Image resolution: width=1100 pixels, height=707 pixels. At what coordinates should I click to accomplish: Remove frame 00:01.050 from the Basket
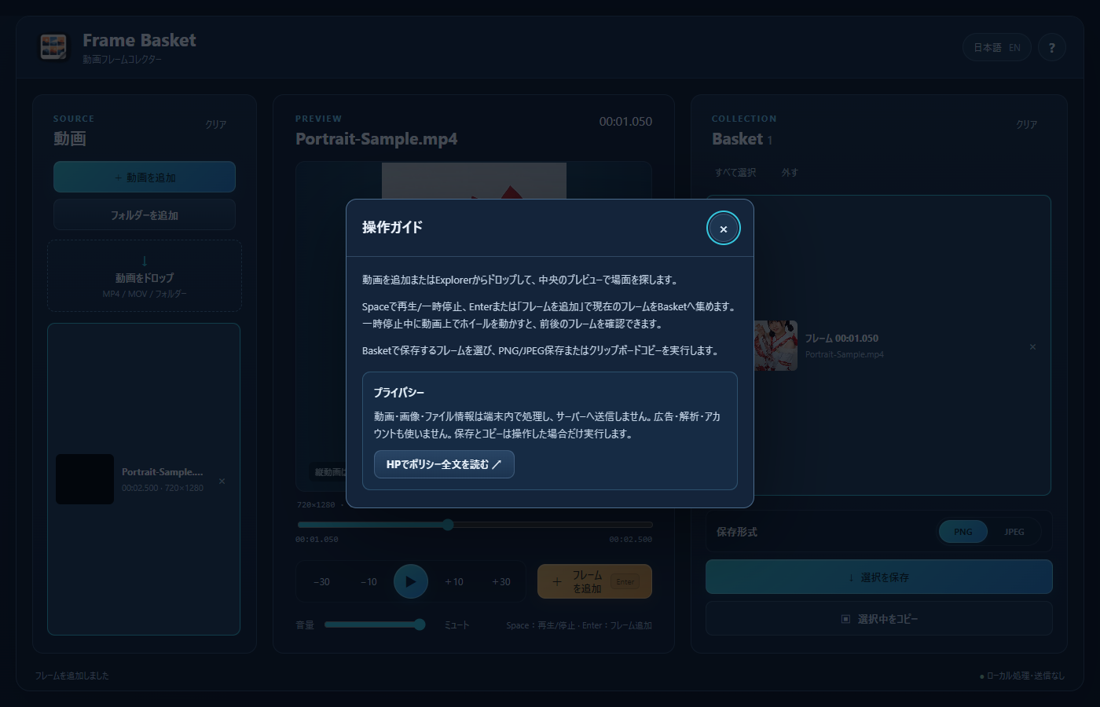(1032, 346)
